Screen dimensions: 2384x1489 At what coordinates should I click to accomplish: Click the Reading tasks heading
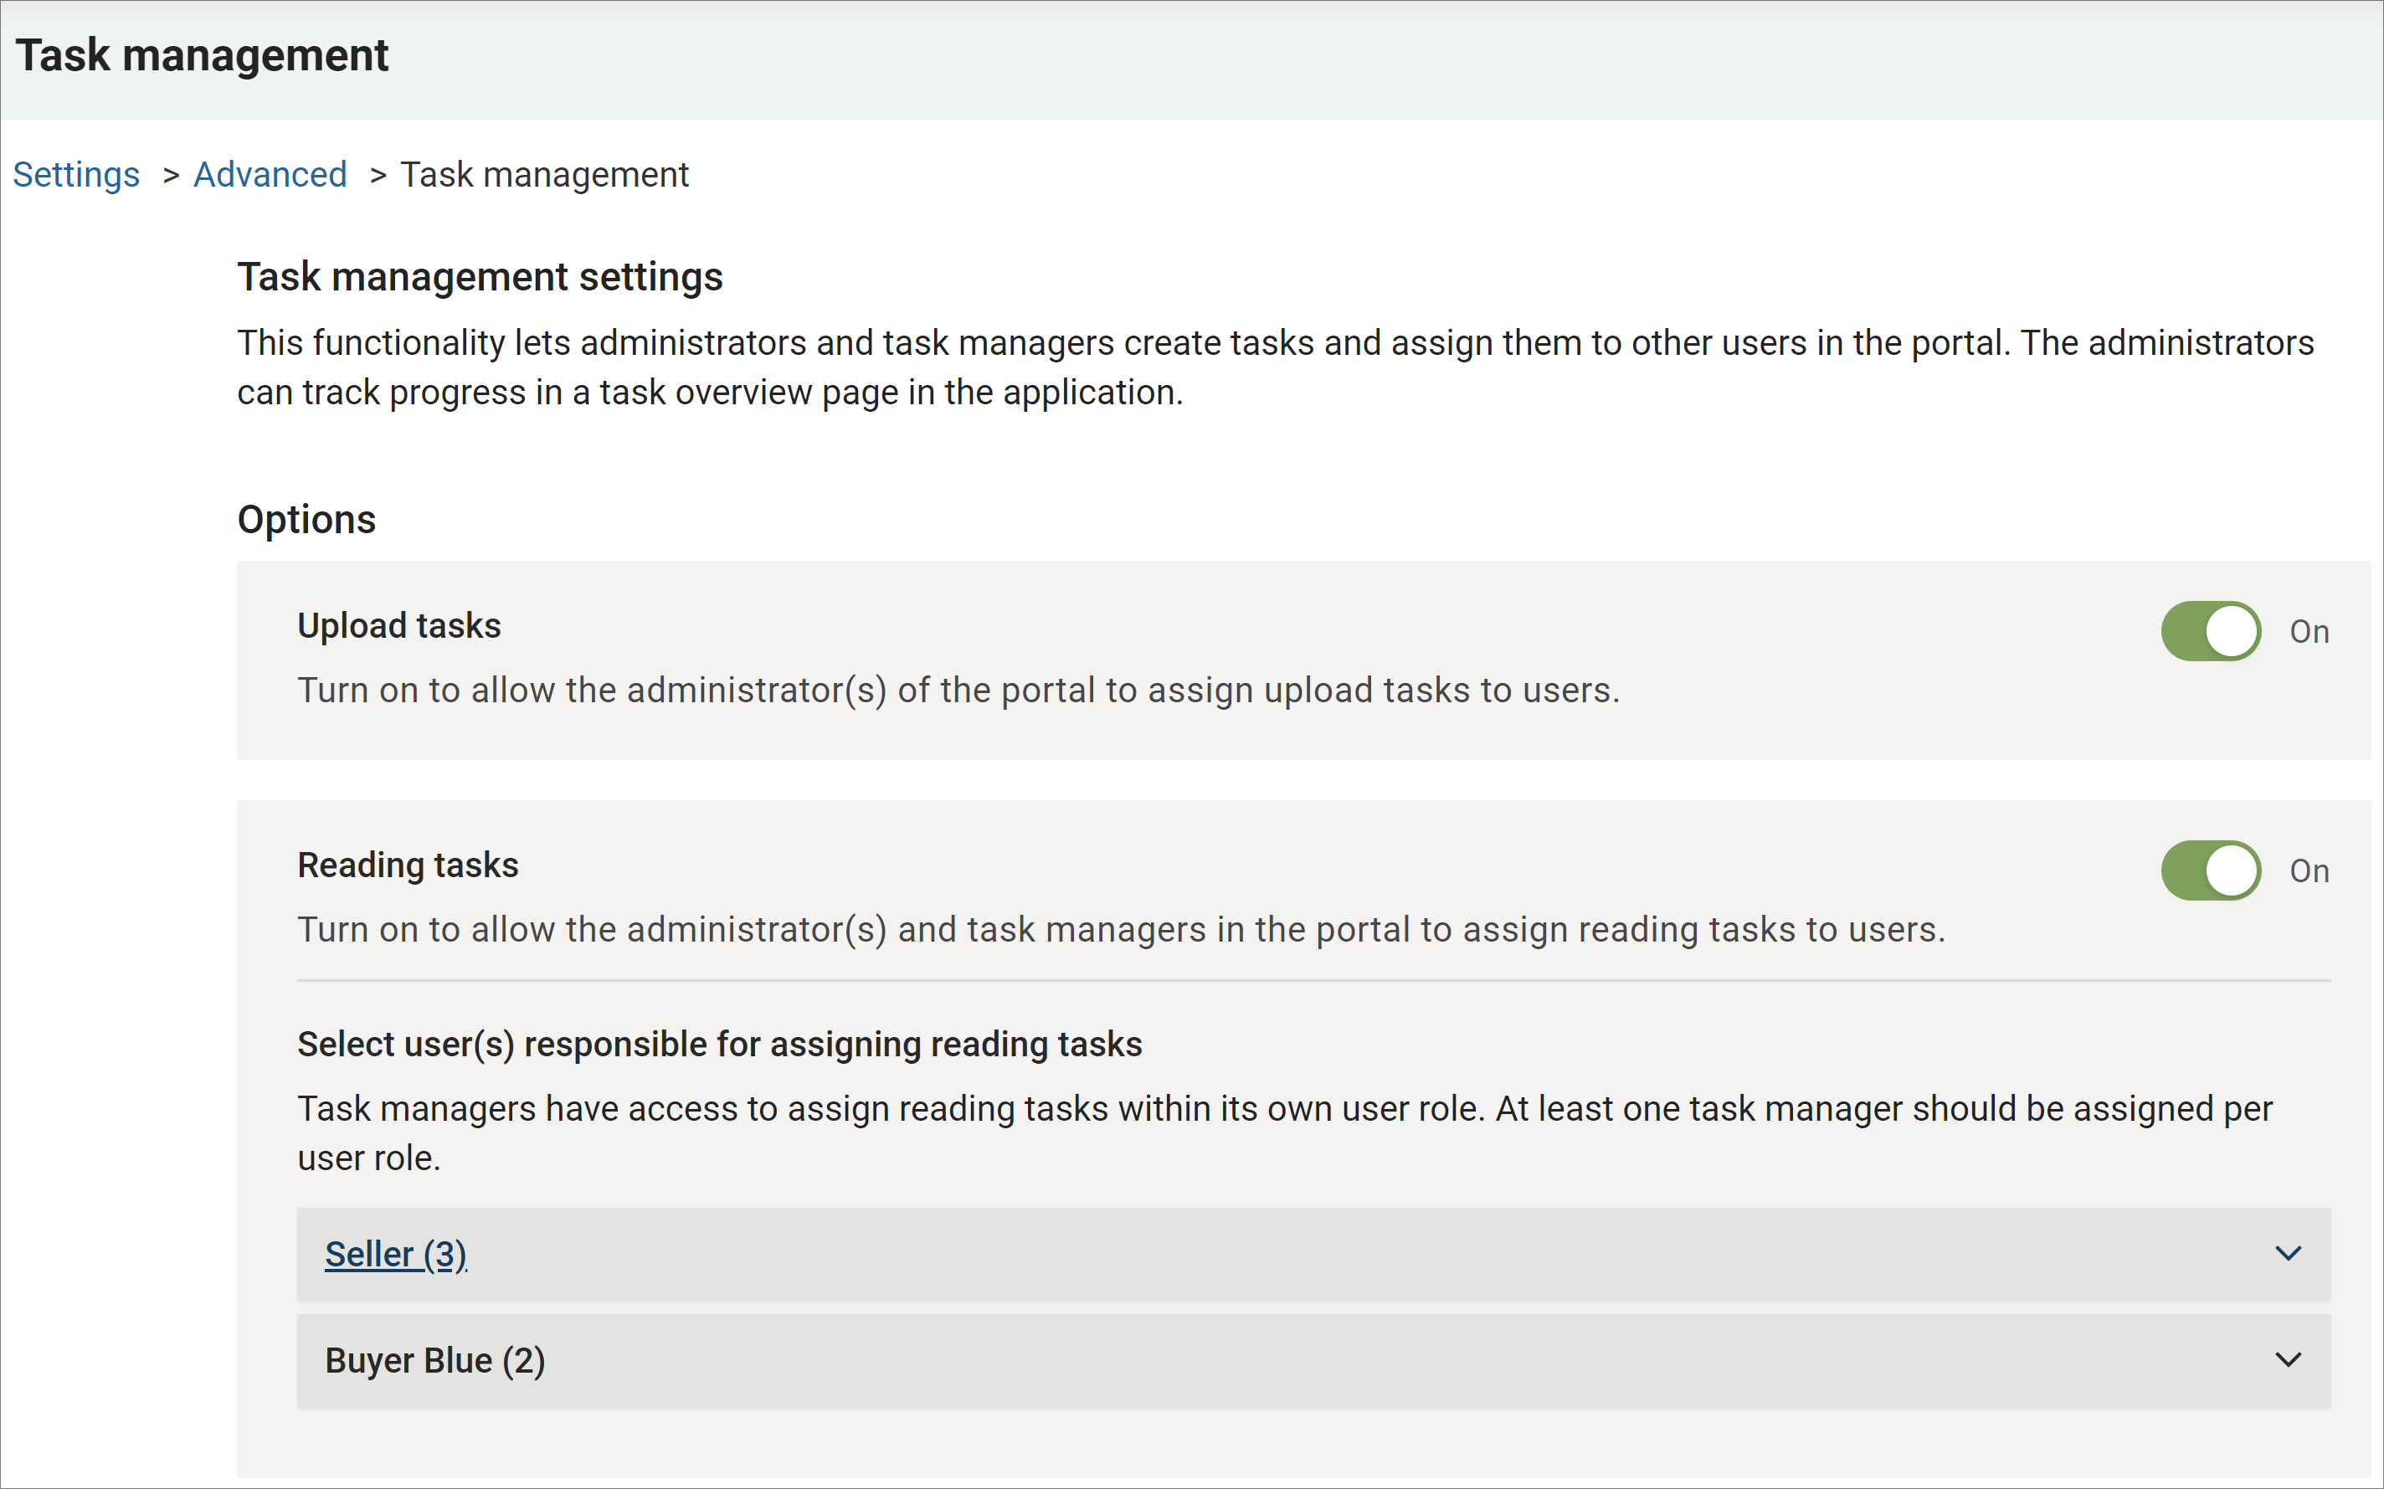tap(408, 865)
